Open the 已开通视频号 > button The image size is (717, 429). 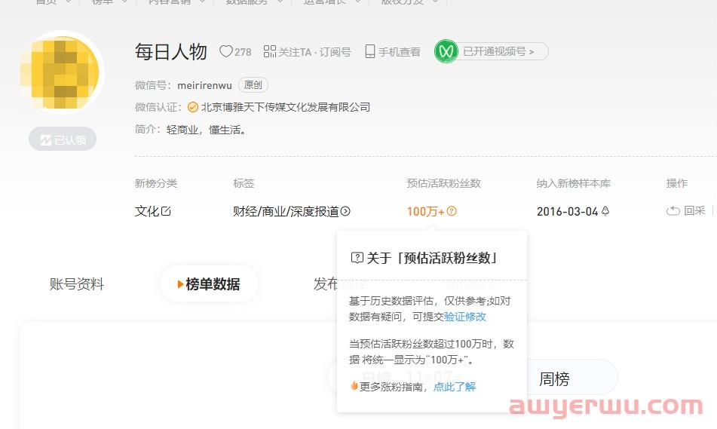point(498,51)
